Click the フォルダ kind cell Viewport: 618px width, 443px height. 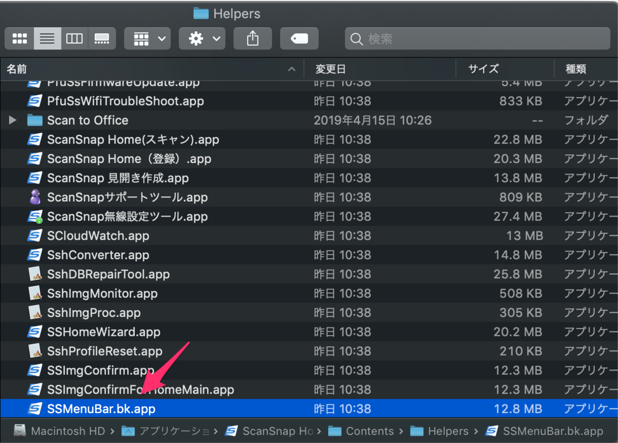click(x=586, y=120)
